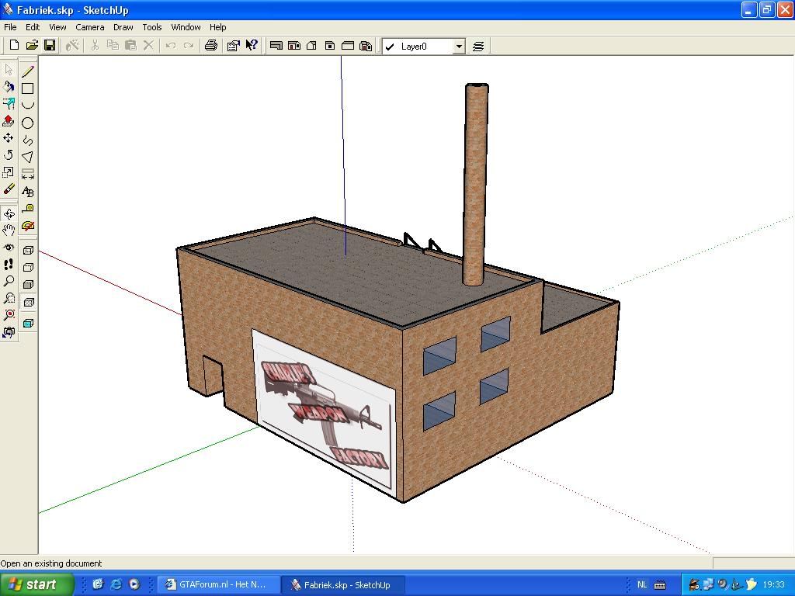Open the Layer Manager stack icon
795x596 pixels.
(x=478, y=46)
